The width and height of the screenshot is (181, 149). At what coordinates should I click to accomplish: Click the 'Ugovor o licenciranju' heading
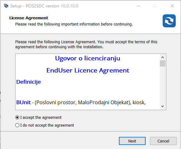click(x=88, y=58)
